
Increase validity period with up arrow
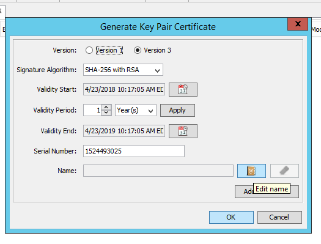106,107
